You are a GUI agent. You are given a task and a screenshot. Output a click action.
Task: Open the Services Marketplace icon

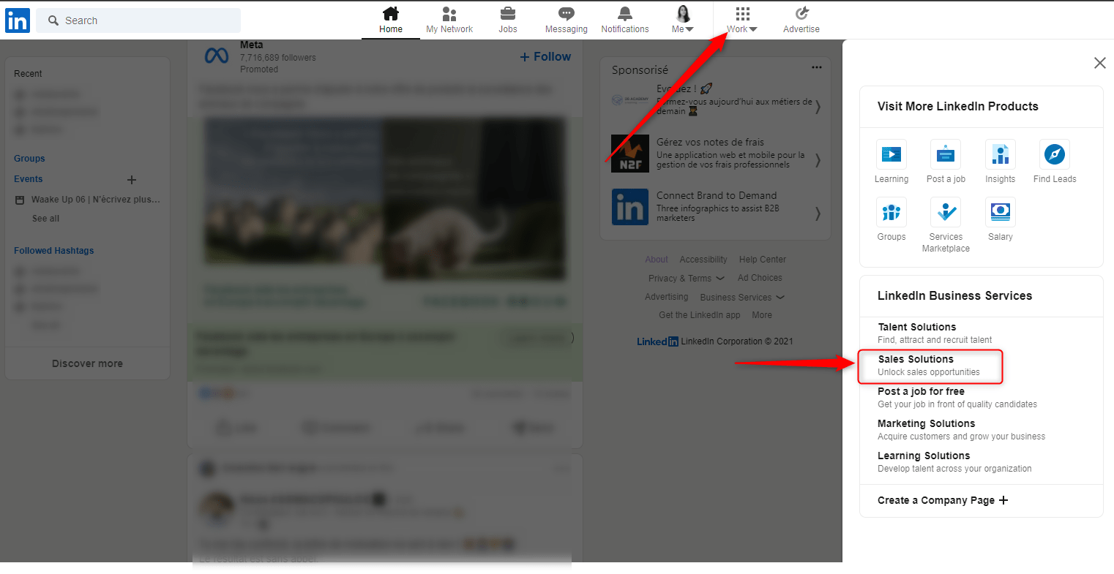945,212
